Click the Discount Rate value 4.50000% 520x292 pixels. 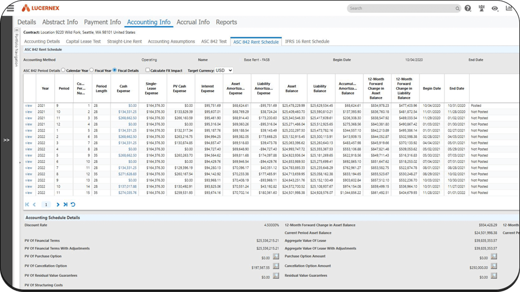[271, 225]
